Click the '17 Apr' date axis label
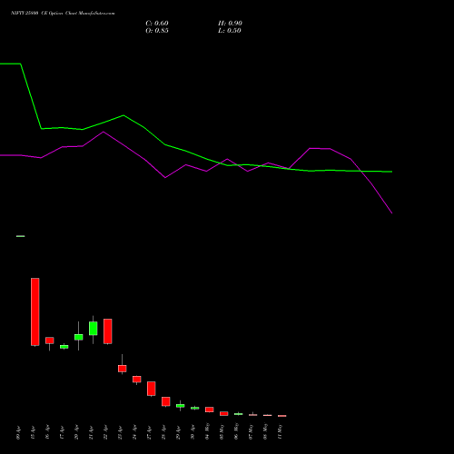454x454 pixels. pyautogui.click(x=62, y=432)
